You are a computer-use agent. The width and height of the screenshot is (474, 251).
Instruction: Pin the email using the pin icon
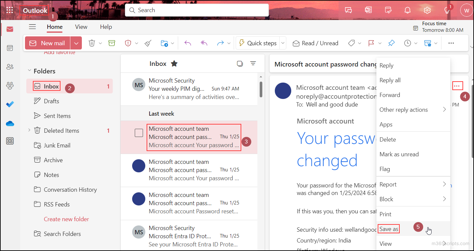[x=391, y=43]
